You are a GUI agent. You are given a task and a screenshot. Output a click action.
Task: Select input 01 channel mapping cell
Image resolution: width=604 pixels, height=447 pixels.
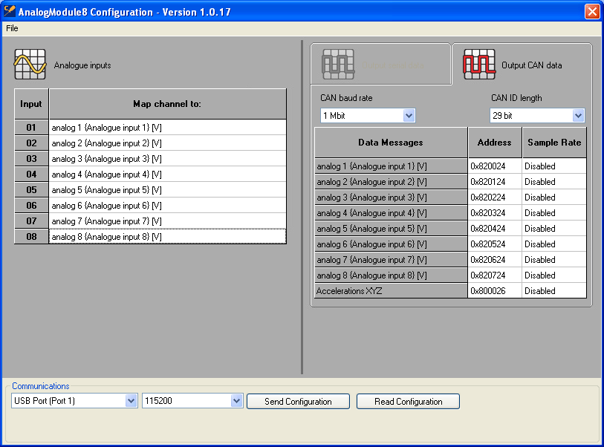(167, 128)
